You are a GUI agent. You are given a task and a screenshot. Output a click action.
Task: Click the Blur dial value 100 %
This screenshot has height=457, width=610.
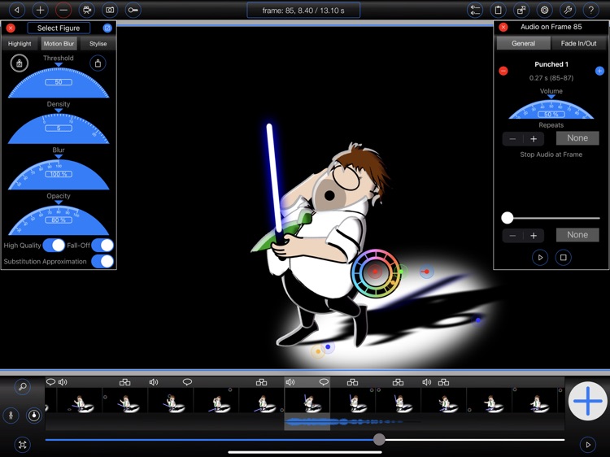(x=59, y=174)
